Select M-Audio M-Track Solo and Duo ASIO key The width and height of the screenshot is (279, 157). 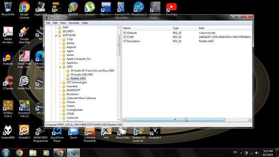tap(92, 71)
